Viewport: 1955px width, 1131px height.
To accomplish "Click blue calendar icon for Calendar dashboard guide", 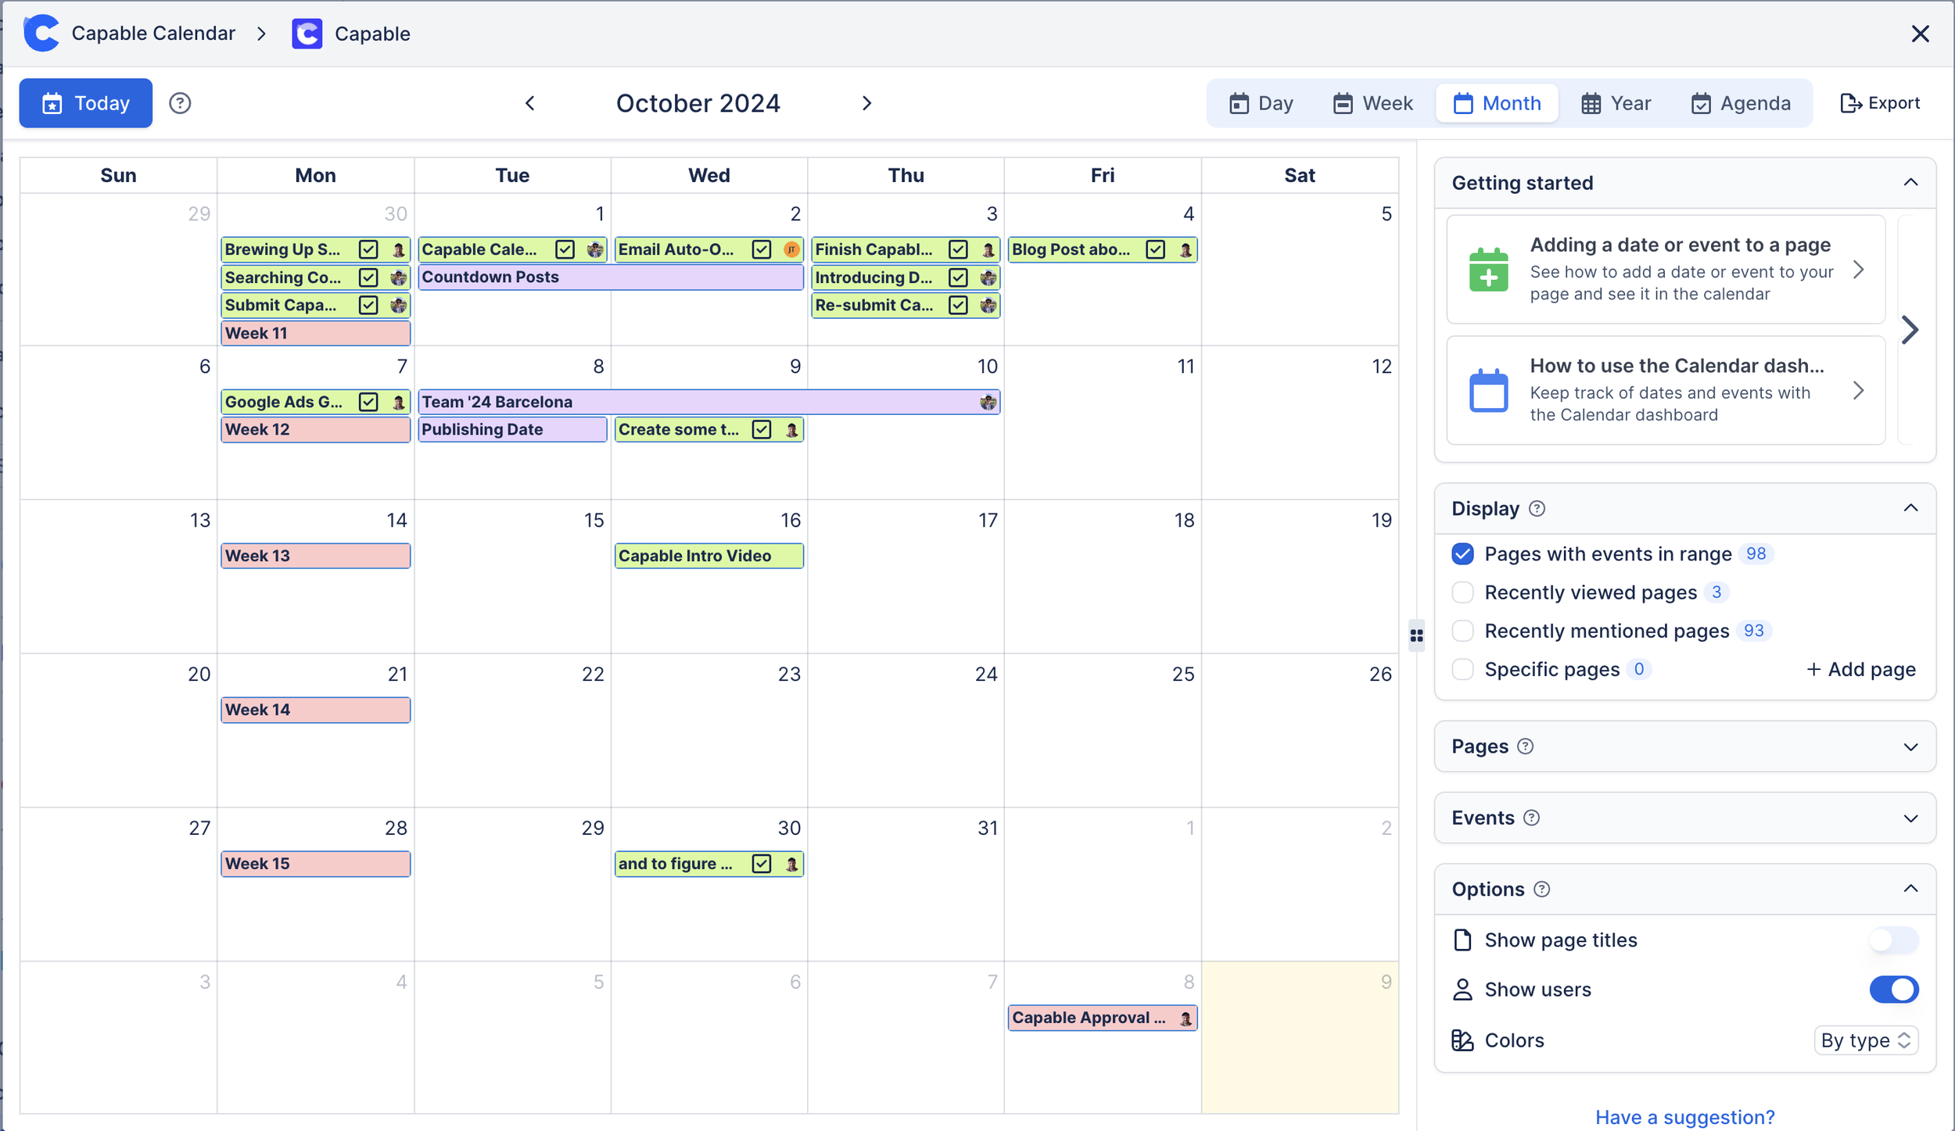I will pos(1488,390).
